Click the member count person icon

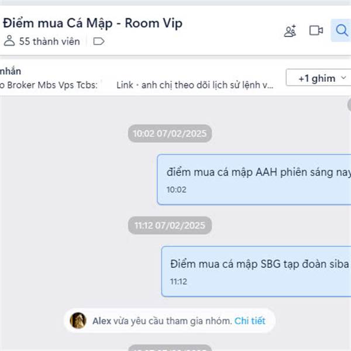pyautogui.click(x=9, y=41)
